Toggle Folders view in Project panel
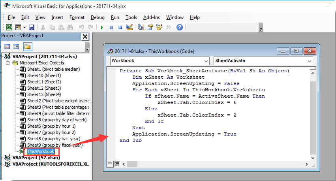The height and width of the screenshot is (181, 336). (27, 47)
